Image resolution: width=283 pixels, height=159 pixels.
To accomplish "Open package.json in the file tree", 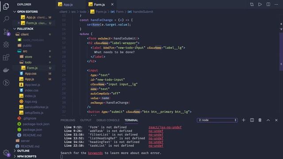I will pyautogui.click(x=32, y=129).
